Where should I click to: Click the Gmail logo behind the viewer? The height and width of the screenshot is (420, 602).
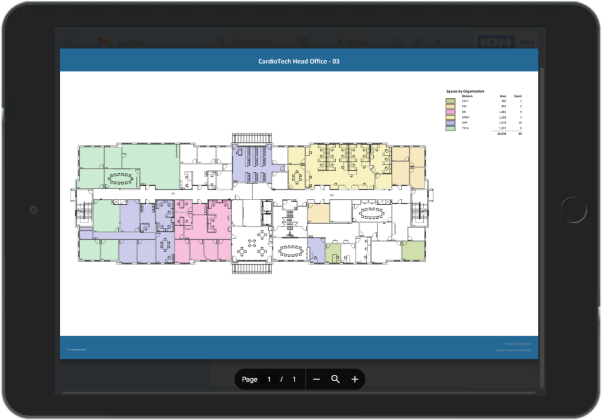121,42
